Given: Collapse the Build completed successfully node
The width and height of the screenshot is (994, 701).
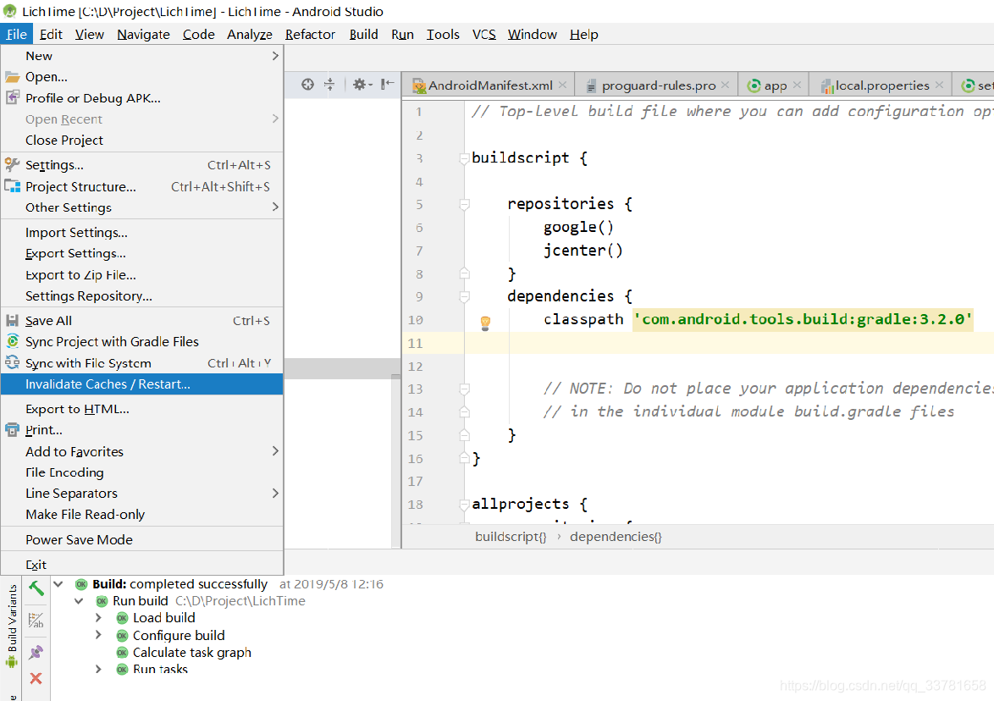Looking at the screenshot, I should coord(58,584).
